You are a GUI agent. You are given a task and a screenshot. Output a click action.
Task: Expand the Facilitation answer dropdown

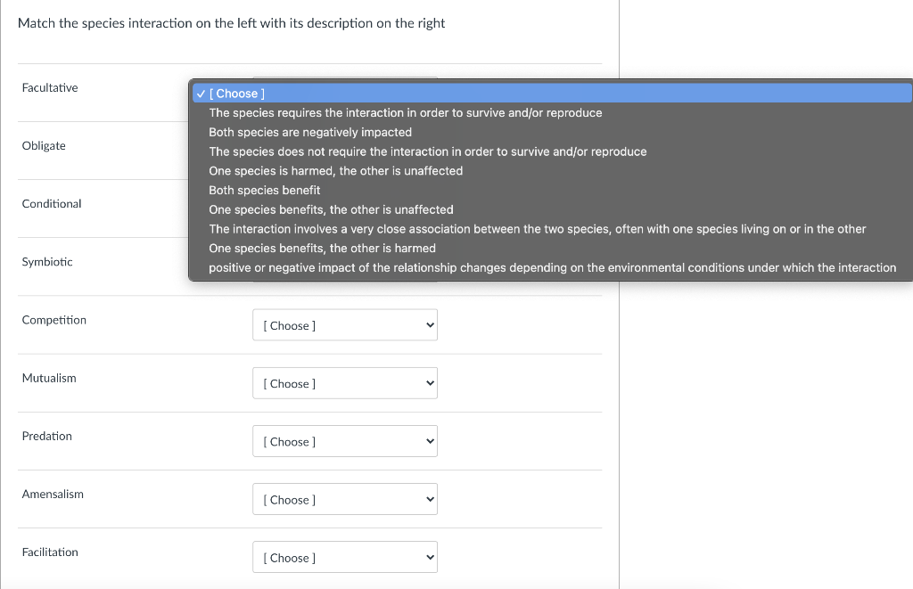345,556
